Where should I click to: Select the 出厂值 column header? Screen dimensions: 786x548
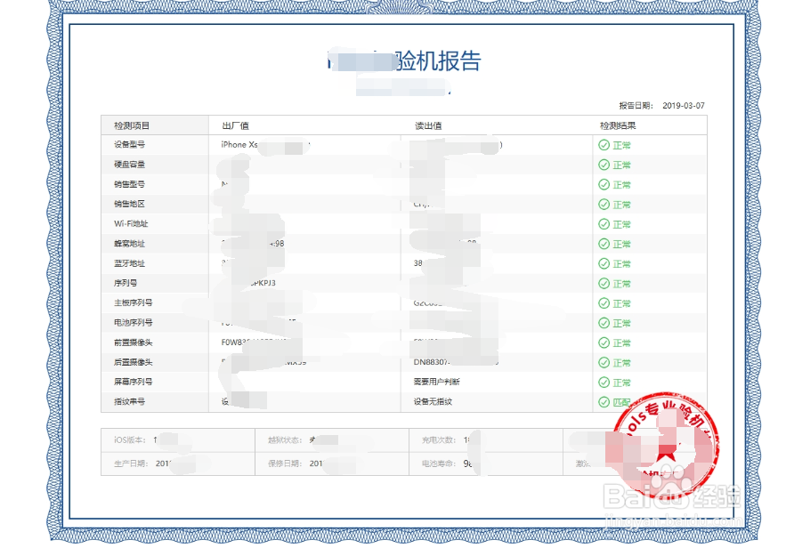[235, 125]
